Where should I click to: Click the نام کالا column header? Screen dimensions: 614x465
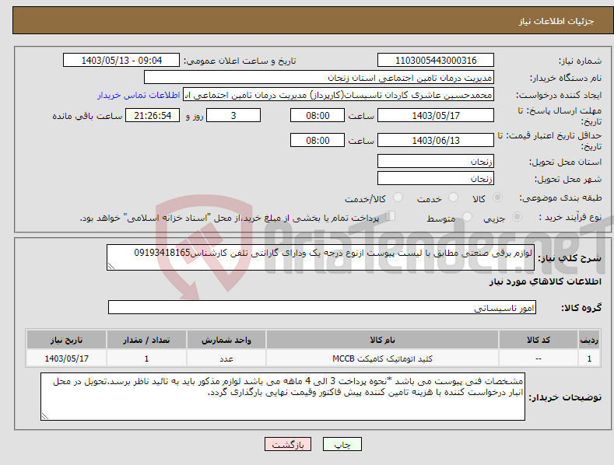click(382, 340)
